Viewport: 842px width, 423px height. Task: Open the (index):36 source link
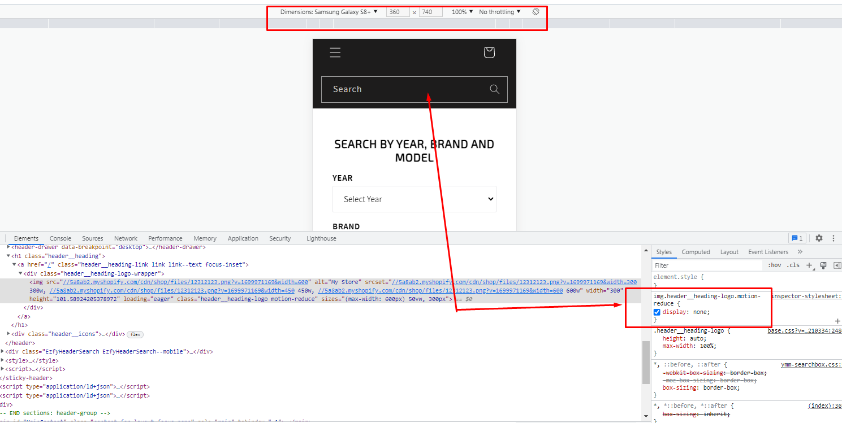pyautogui.click(x=824, y=406)
